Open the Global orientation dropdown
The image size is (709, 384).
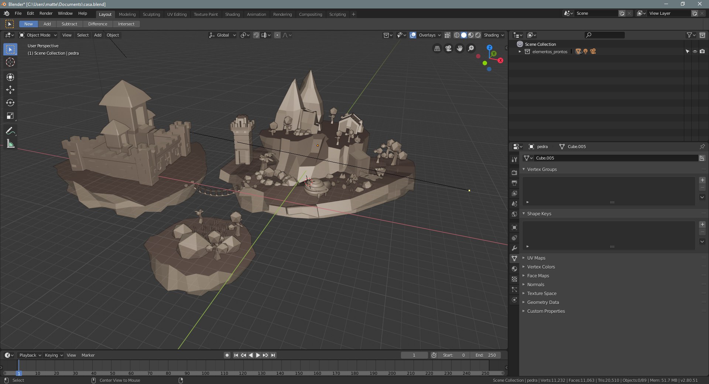coord(222,35)
